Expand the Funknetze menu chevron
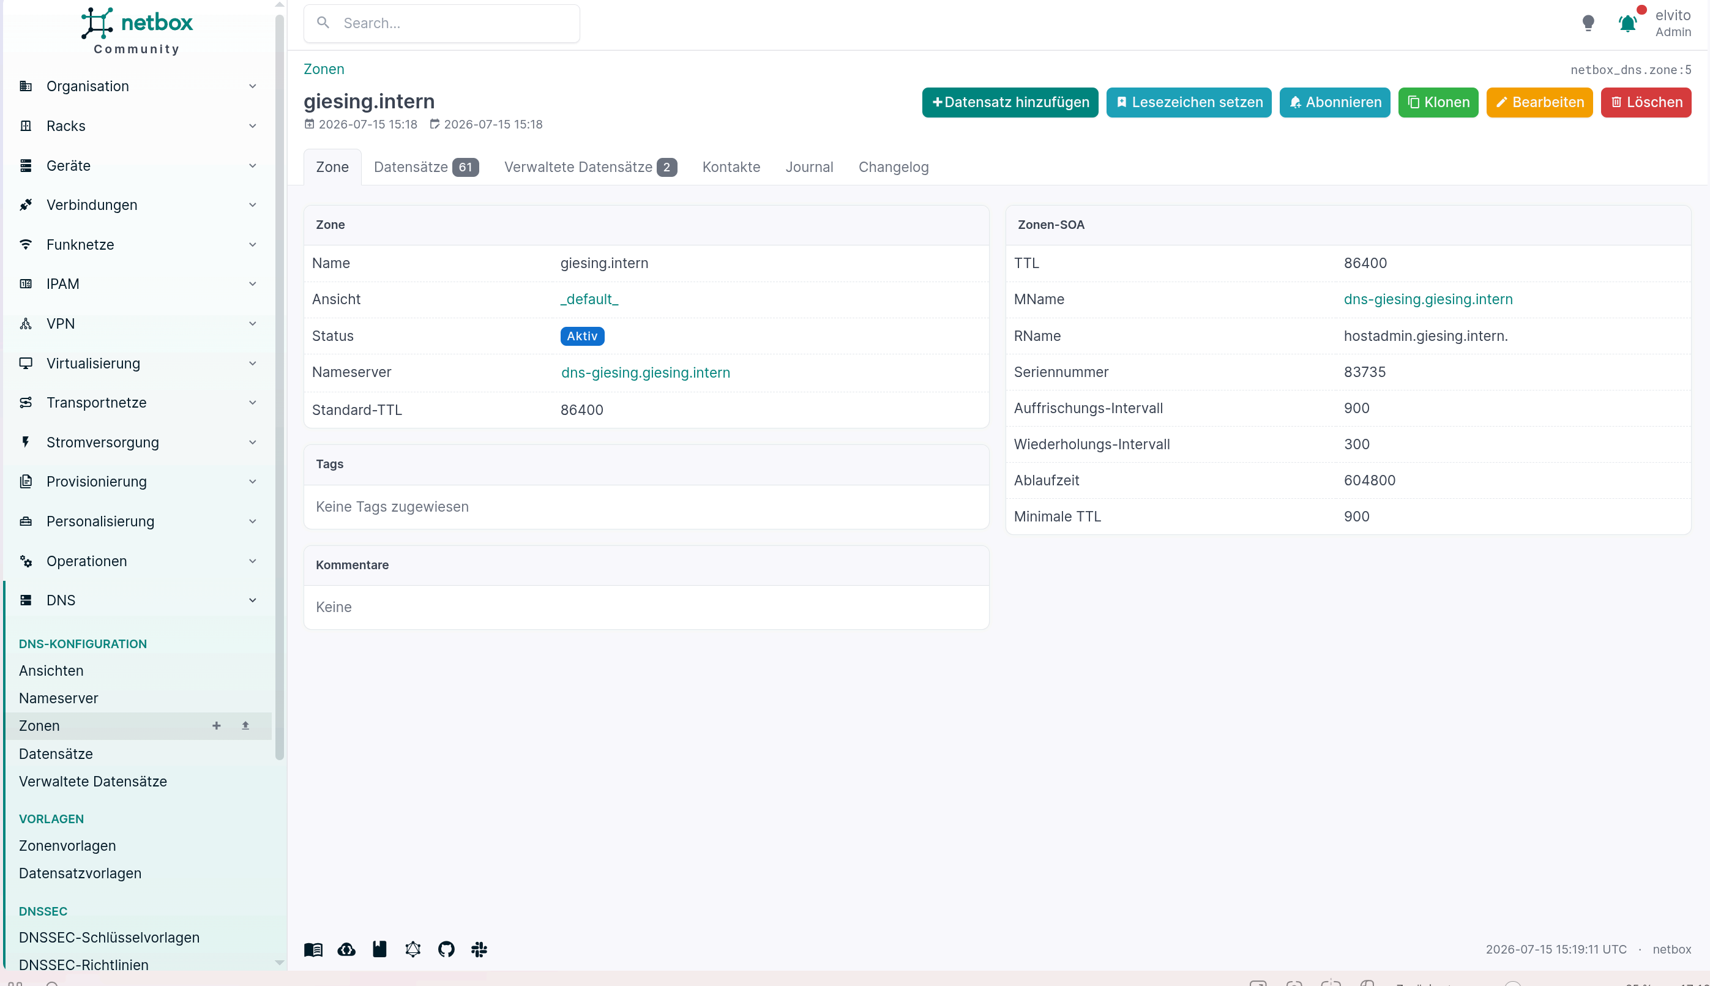Screen dimensions: 1710x986 click(253, 244)
